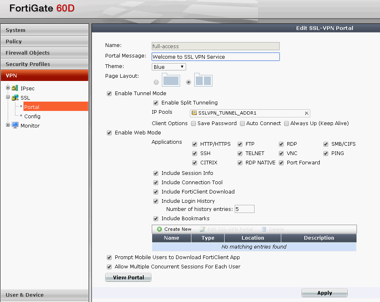Select the two-column page layout icon

point(203,80)
